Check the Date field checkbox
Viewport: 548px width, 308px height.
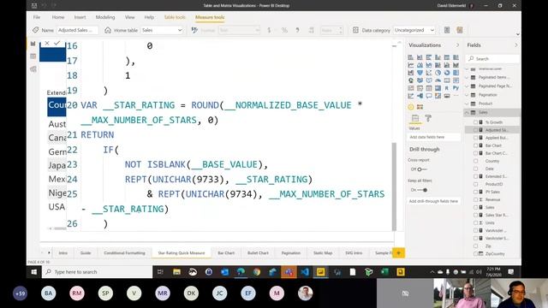pos(475,169)
